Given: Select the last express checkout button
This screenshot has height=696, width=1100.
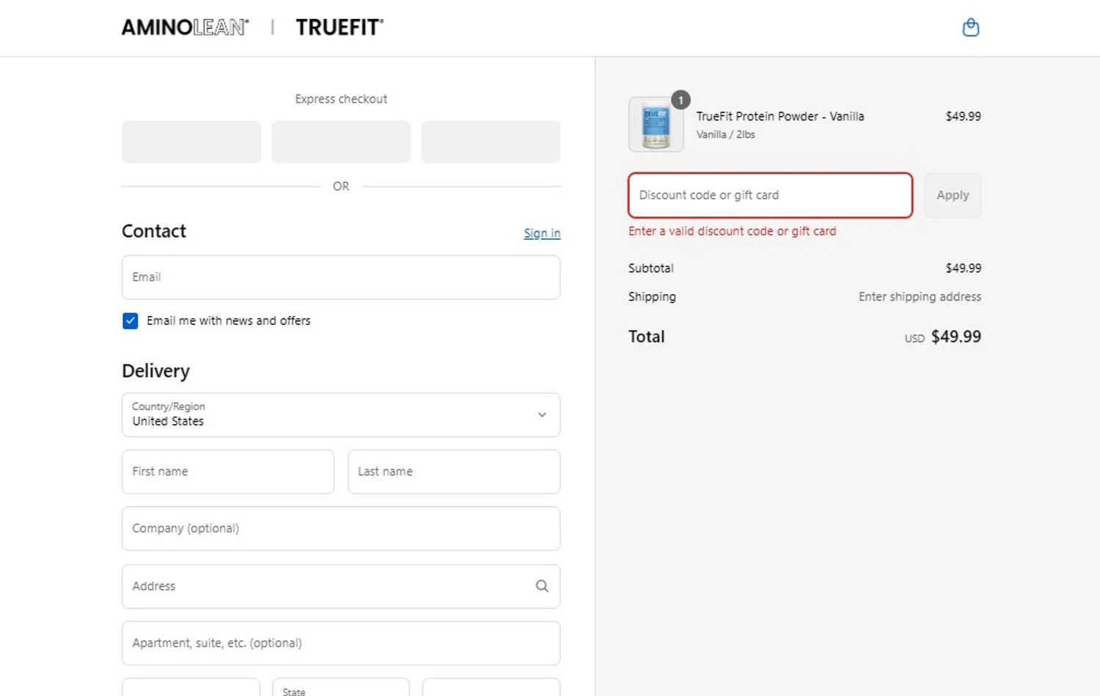Looking at the screenshot, I should tap(491, 142).
